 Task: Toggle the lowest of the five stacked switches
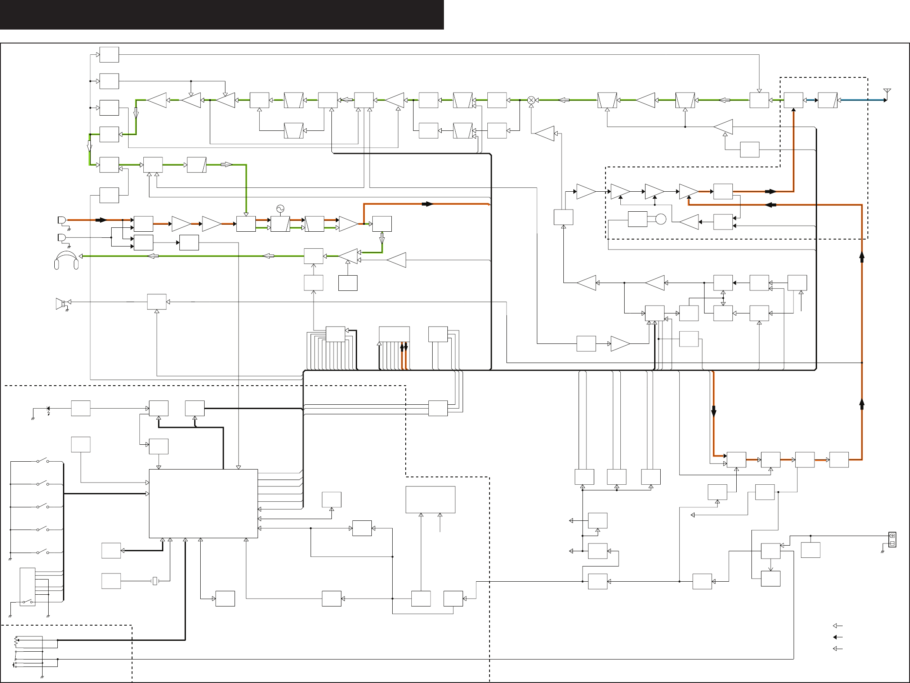(x=42, y=552)
